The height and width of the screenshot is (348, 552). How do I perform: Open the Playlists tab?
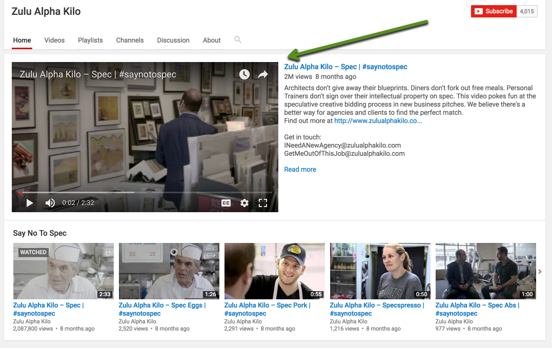(90, 40)
